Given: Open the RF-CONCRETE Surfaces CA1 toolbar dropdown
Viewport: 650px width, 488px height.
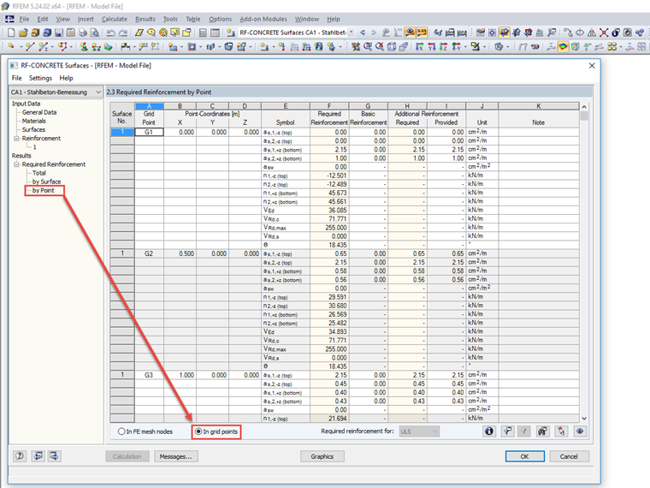Looking at the screenshot, I should [352, 33].
